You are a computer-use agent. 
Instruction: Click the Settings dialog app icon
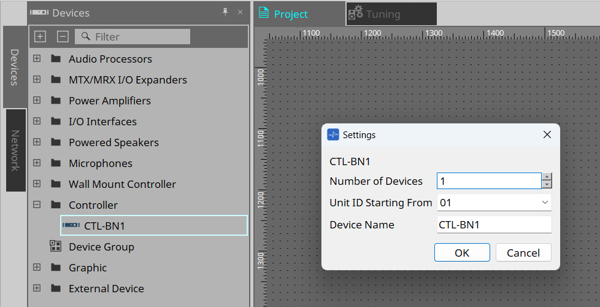pos(333,134)
